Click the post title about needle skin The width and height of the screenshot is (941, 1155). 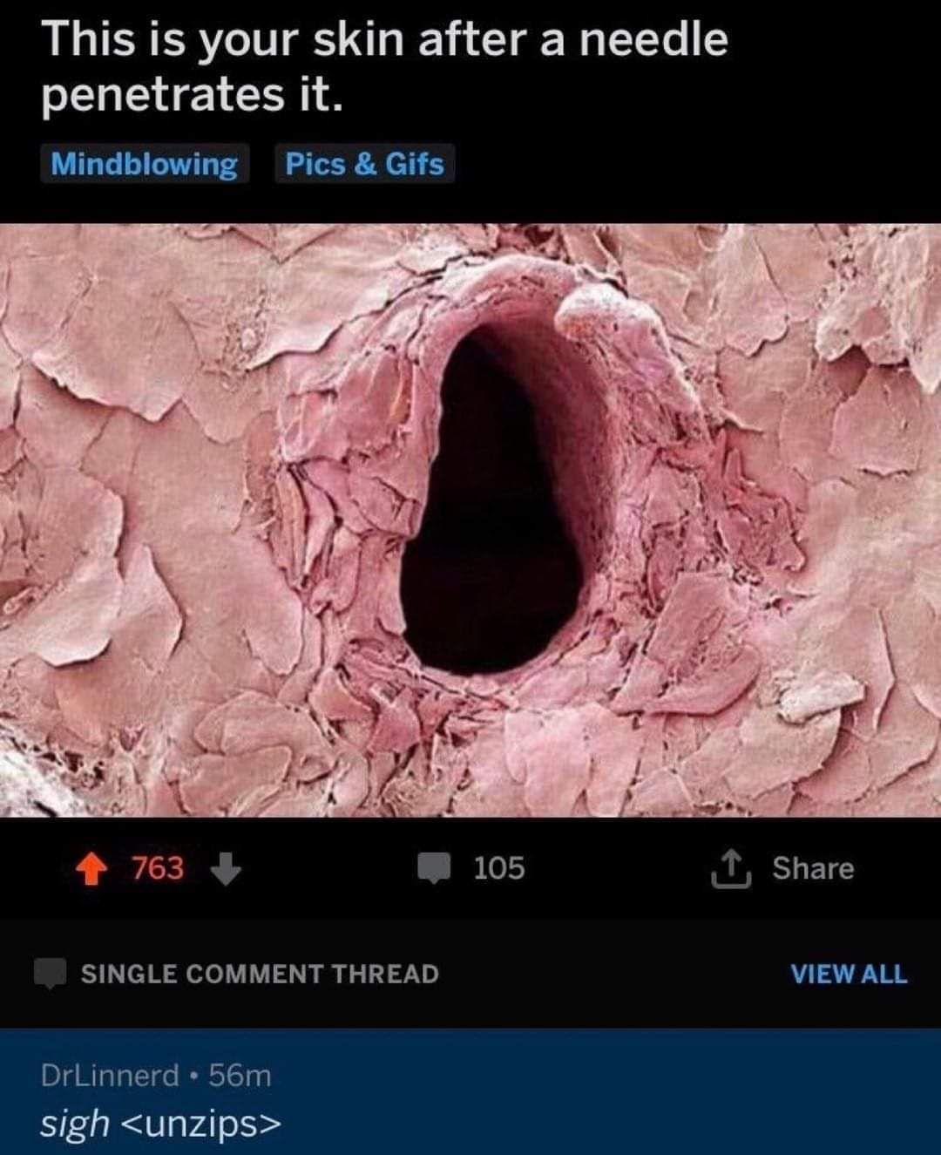384,67
